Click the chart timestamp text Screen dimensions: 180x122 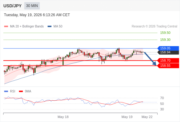[37, 15]
